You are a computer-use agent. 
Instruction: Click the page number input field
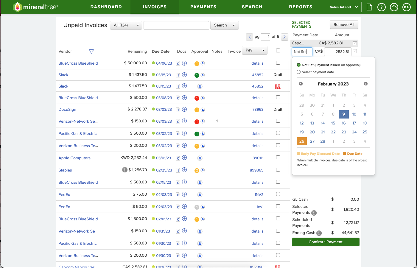click(x=265, y=37)
